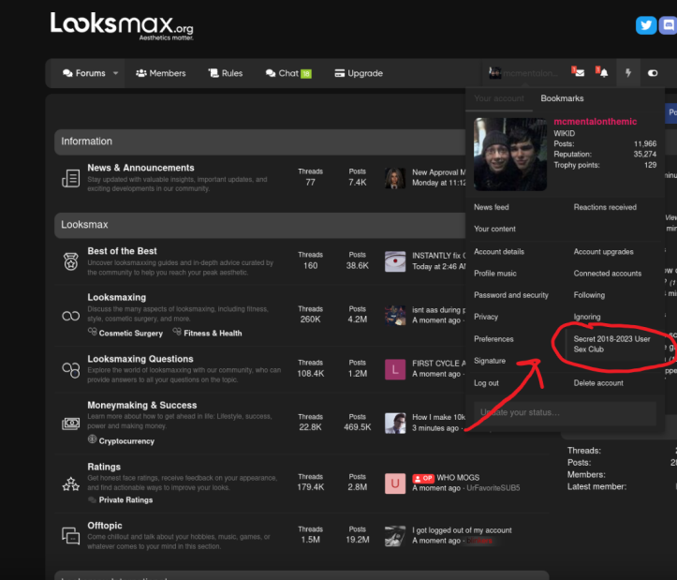
Task: Open Following in account menu
Action: (x=589, y=295)
